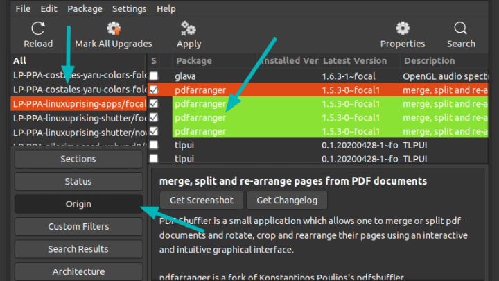This screenshot has width=499, height=281.
Task: Select the glava package name
Action: 185,76
